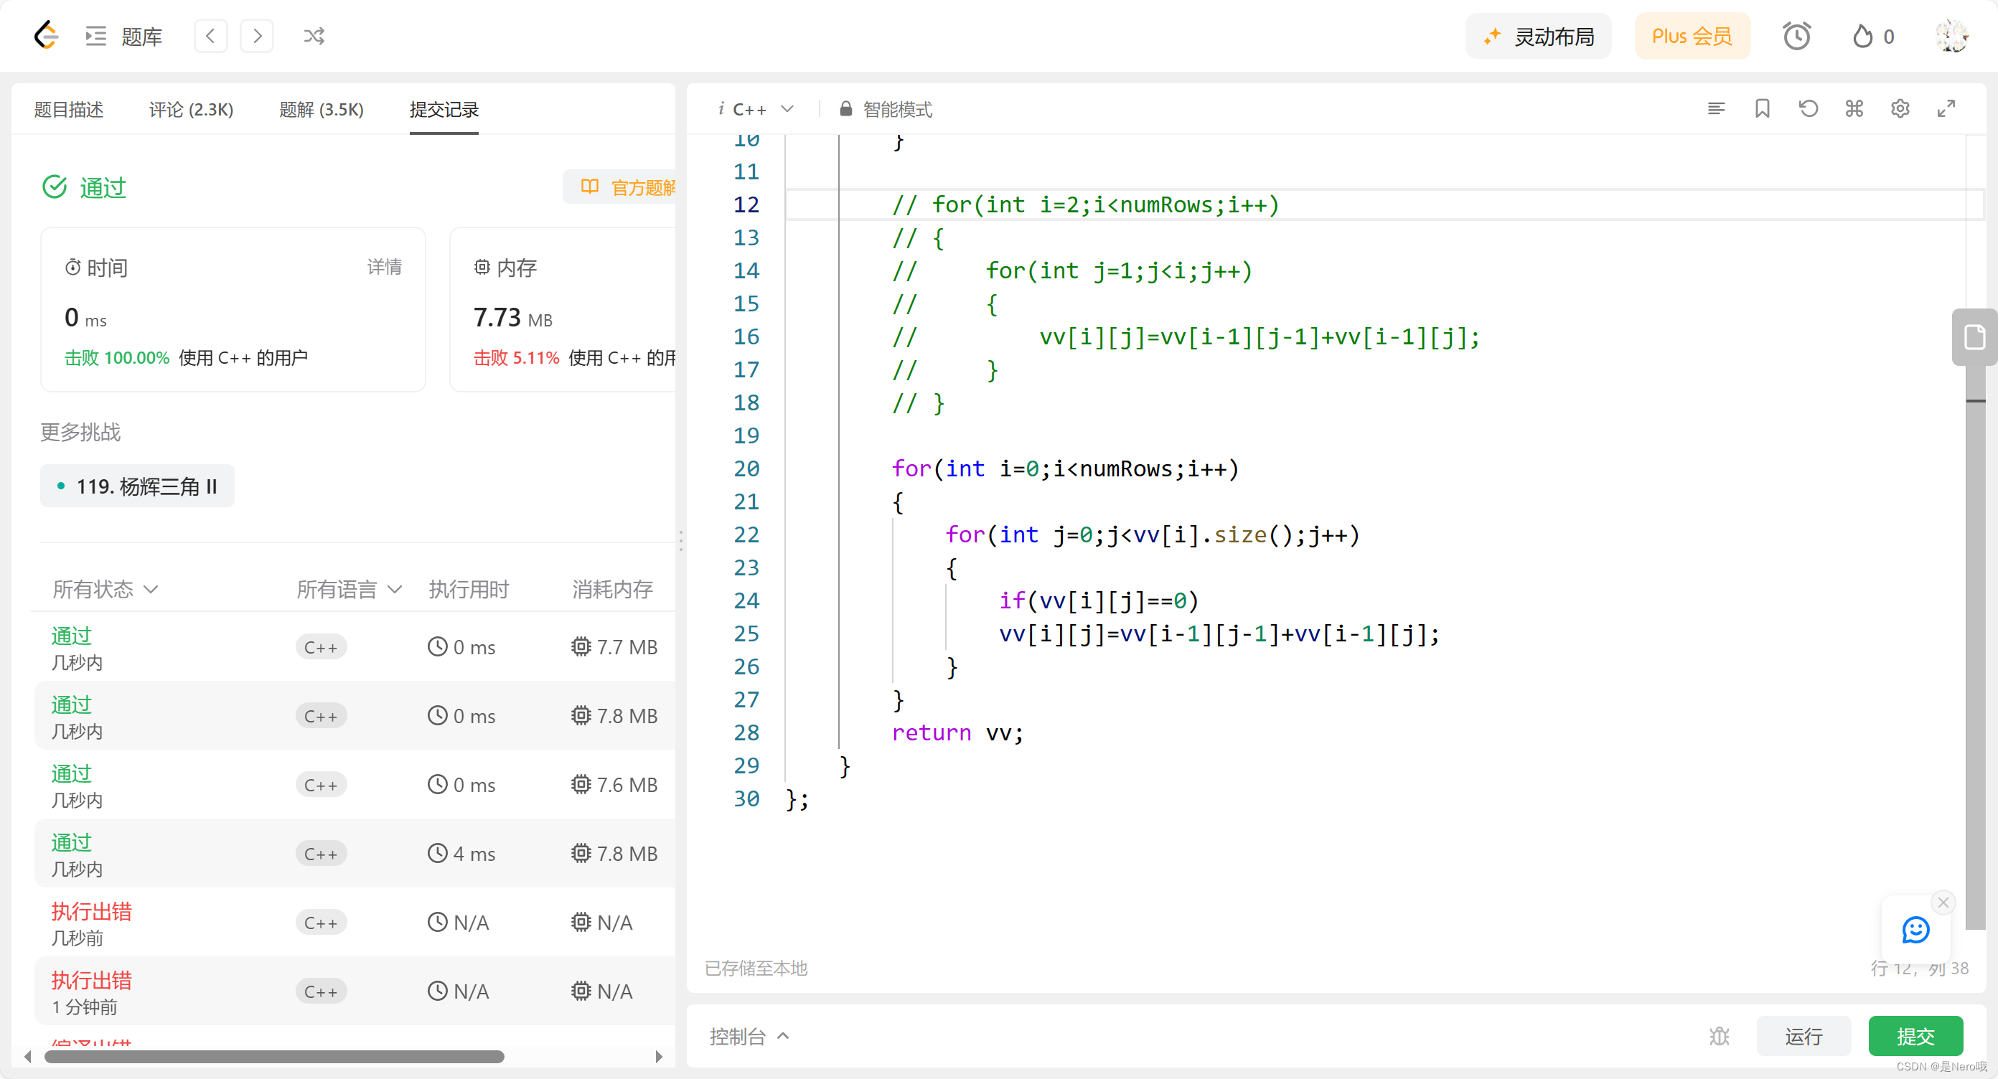1998x1079 pixels.
Task: Click the 智能模式 lock toggle
Action: point(886,109)
